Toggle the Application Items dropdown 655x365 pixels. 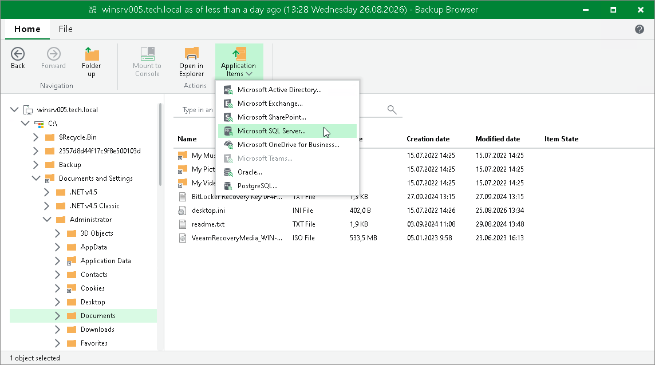click(x=239, y=62)
